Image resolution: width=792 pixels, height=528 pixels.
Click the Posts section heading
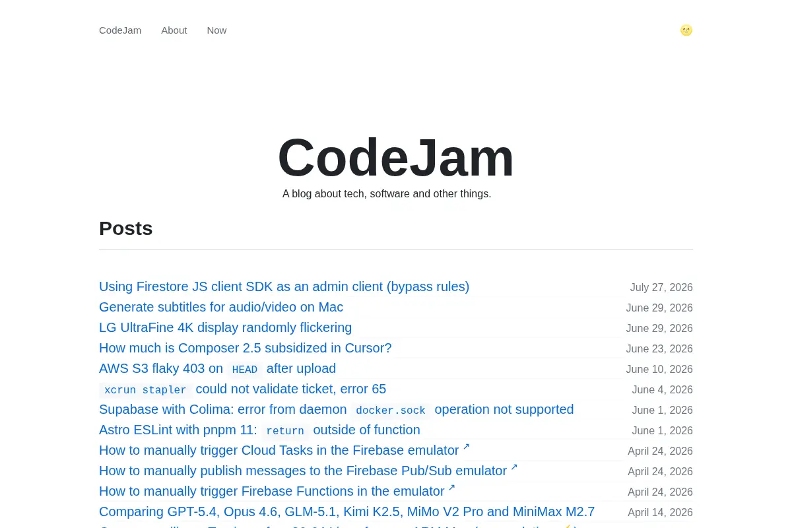pos(126,228)
